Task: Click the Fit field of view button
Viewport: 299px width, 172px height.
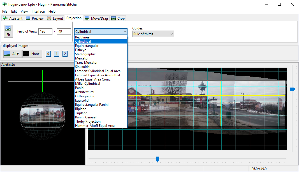Action: [x=8, y=31]
